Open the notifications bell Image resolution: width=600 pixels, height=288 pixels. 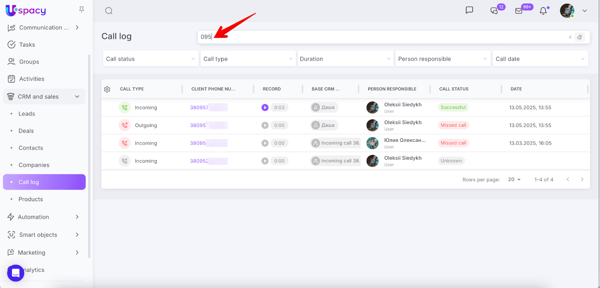543,11
